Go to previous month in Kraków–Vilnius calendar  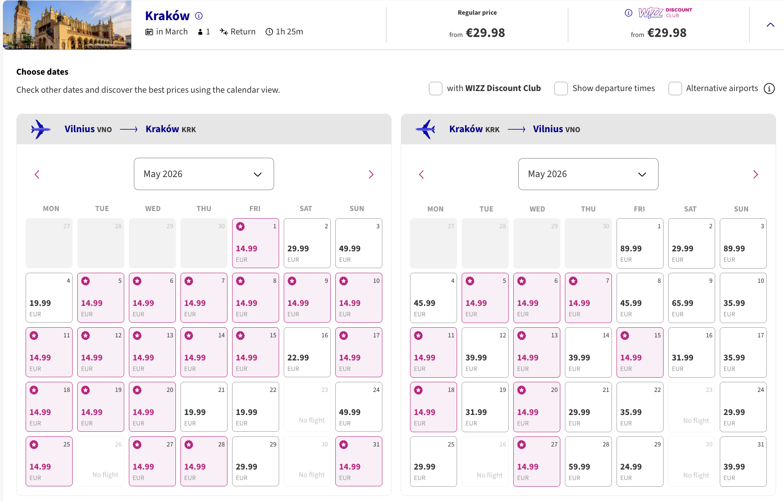pos(421,175)
